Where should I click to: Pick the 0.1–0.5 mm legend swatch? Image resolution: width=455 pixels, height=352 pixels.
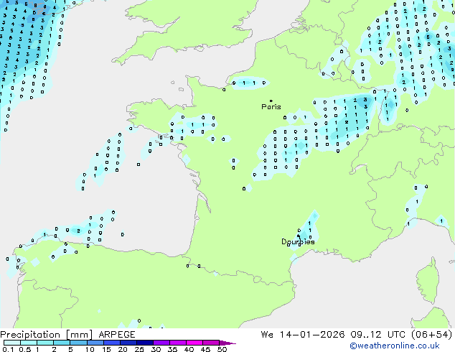[12, 343]
